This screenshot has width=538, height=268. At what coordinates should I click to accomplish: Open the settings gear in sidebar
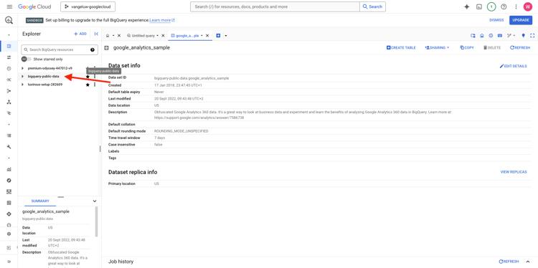(x=9, y=234)
